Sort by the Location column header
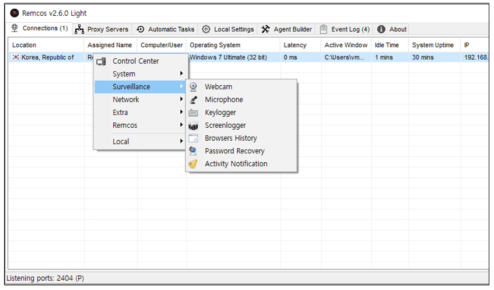Image resolution: width=494 pixels, height=290 pixels. 46,45
